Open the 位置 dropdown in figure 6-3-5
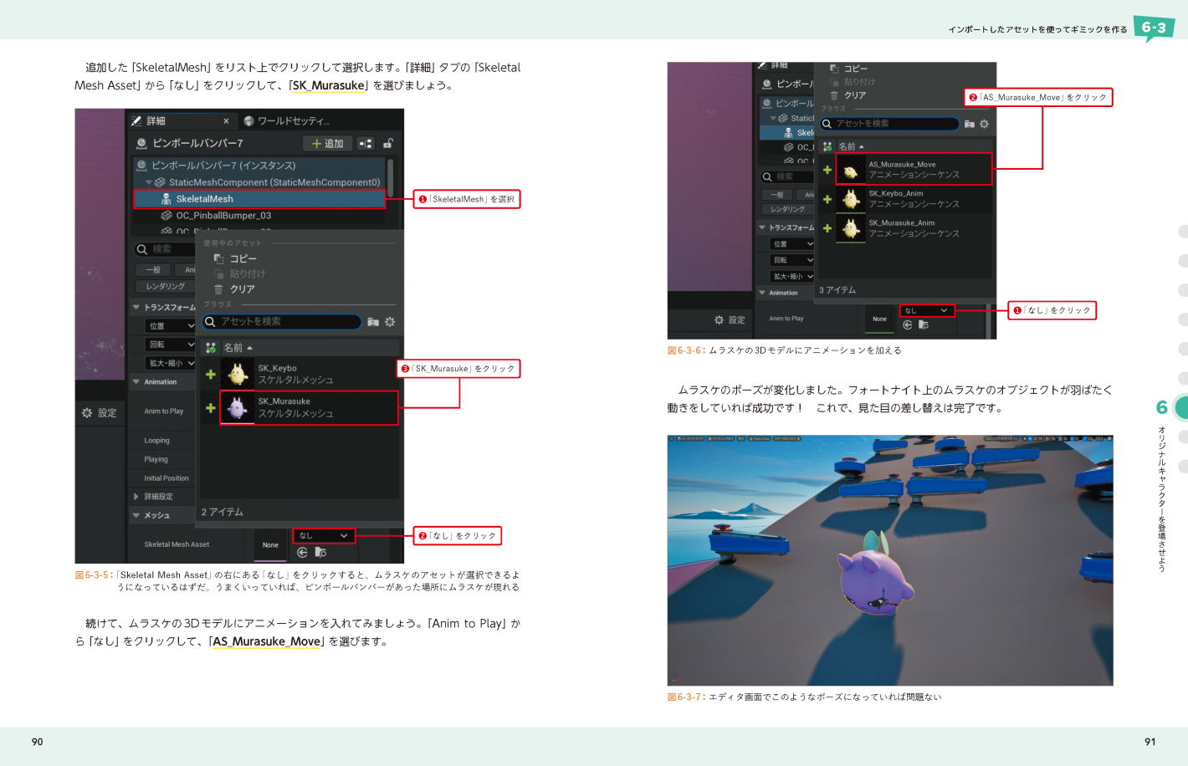1188x766 pixels. tap(171, 325)
